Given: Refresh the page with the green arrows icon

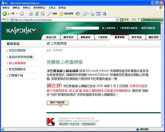Looking at the screenshot, I should pyautogui.click(x=37, y=14).
